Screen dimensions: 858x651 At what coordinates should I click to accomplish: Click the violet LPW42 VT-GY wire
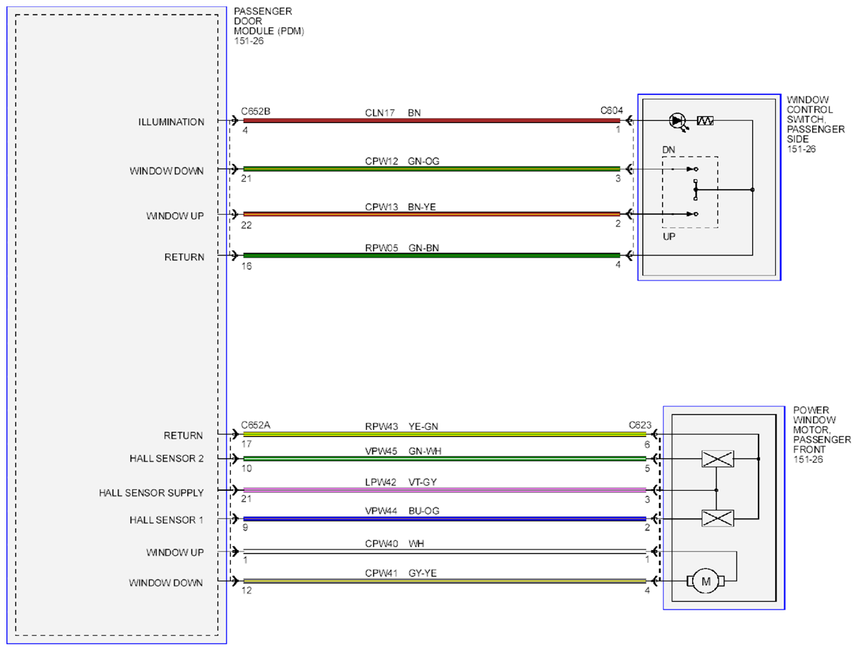445,490
